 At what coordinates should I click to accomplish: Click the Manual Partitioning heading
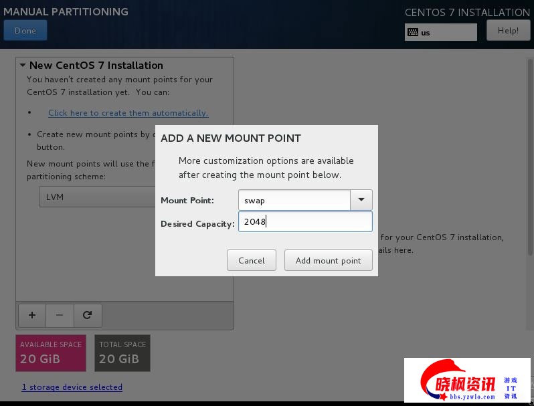click(x=66, y=11)
